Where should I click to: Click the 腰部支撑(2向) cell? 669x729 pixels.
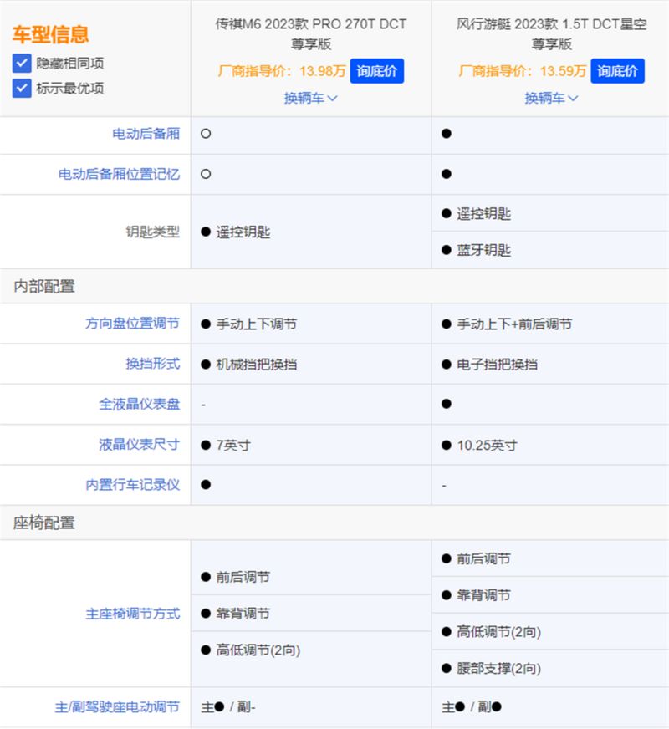(x=550, y=669)
